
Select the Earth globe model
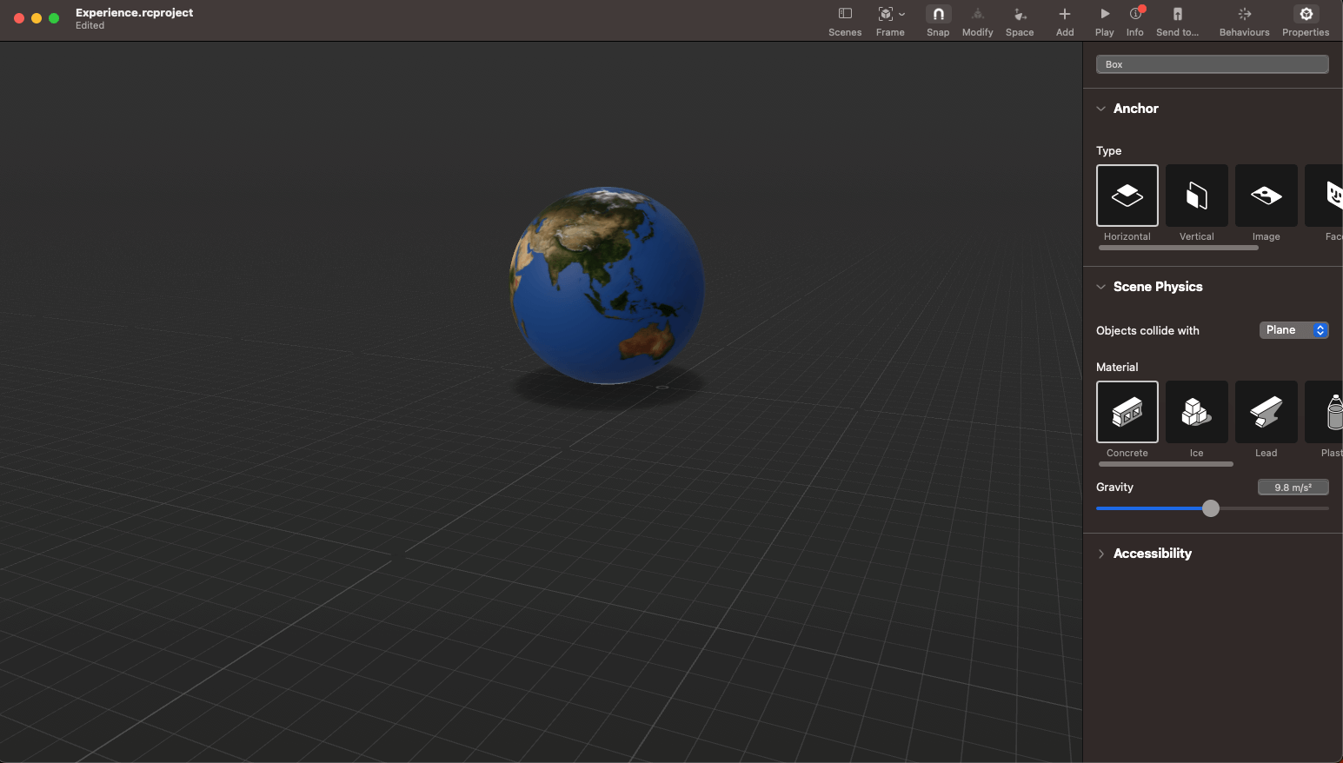607,285
